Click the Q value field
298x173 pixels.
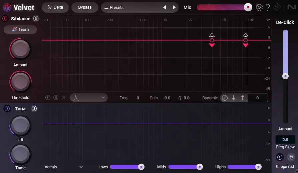tap(187, 98)
